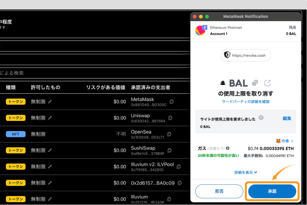Viewport: 307px width, 205px height.
Task: Click the search field ending in による検索
Action: click(95, 73)
